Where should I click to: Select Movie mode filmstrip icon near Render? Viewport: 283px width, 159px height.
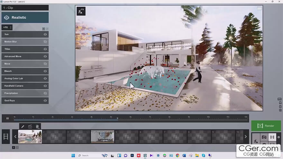272,137
